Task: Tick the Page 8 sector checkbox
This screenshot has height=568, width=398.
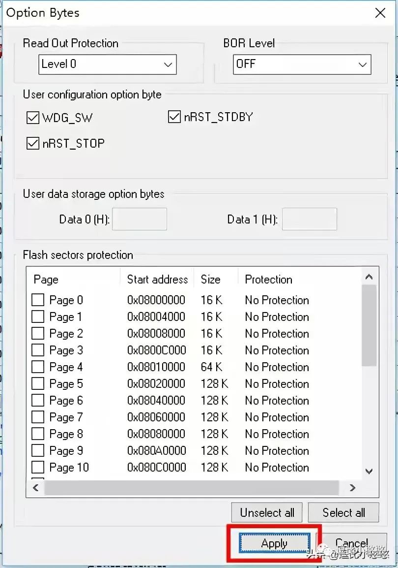Action: click(38, 434)
